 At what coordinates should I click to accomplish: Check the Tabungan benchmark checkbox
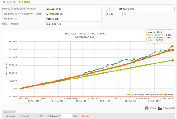pos(48,116)
